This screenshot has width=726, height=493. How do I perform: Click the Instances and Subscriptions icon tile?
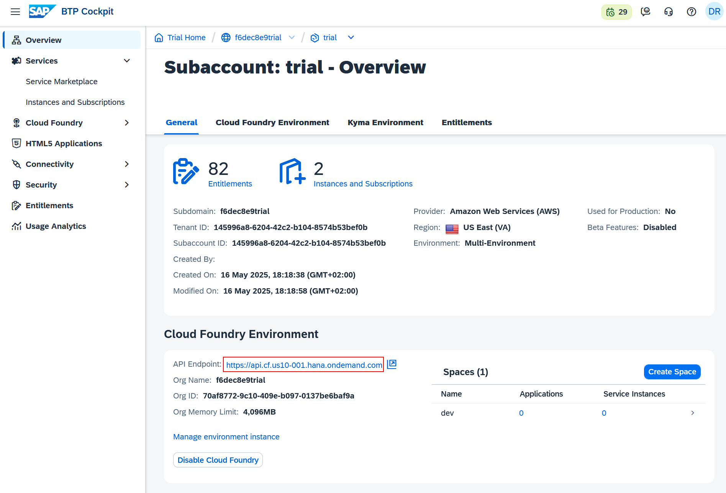[293, 171]
